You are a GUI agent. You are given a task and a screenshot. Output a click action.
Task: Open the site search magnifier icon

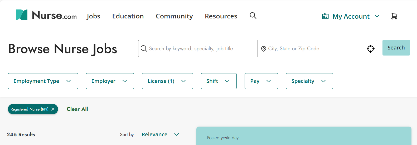pos(253,16)
